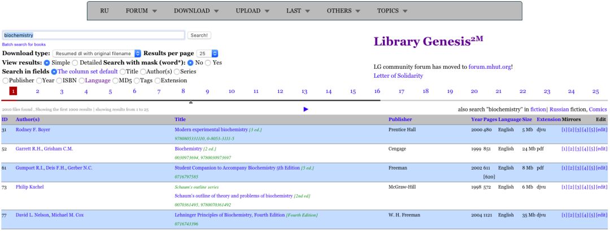Select the No search mask radio
The height and width of the screenshot is (231, 610).
[191, 63]
